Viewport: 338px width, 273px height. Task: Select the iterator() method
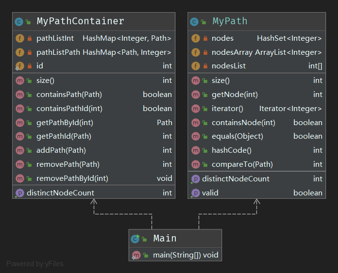click(227, 109)
